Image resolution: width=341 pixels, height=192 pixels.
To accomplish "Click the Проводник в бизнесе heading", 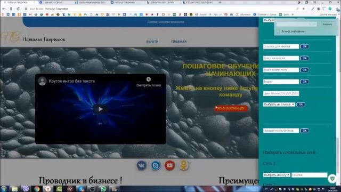I will [x=80, y=180].
